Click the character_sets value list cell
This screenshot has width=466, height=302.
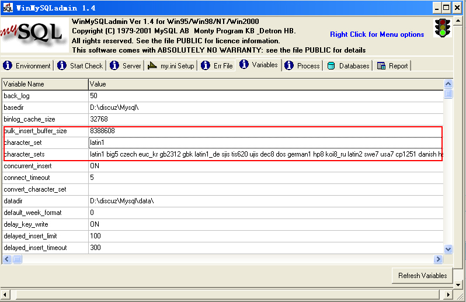click(266, 154)
